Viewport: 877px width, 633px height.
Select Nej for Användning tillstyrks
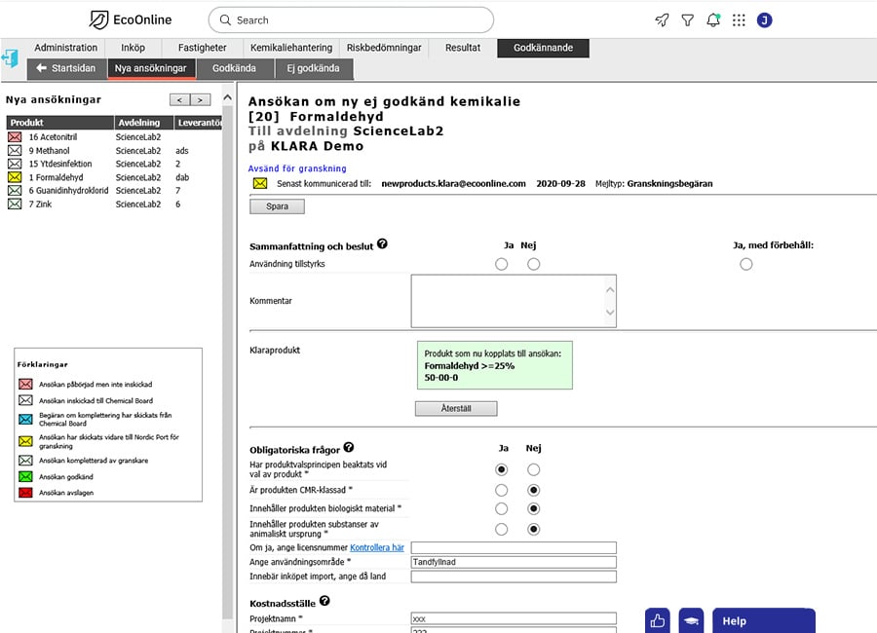(x=534, y=264)
